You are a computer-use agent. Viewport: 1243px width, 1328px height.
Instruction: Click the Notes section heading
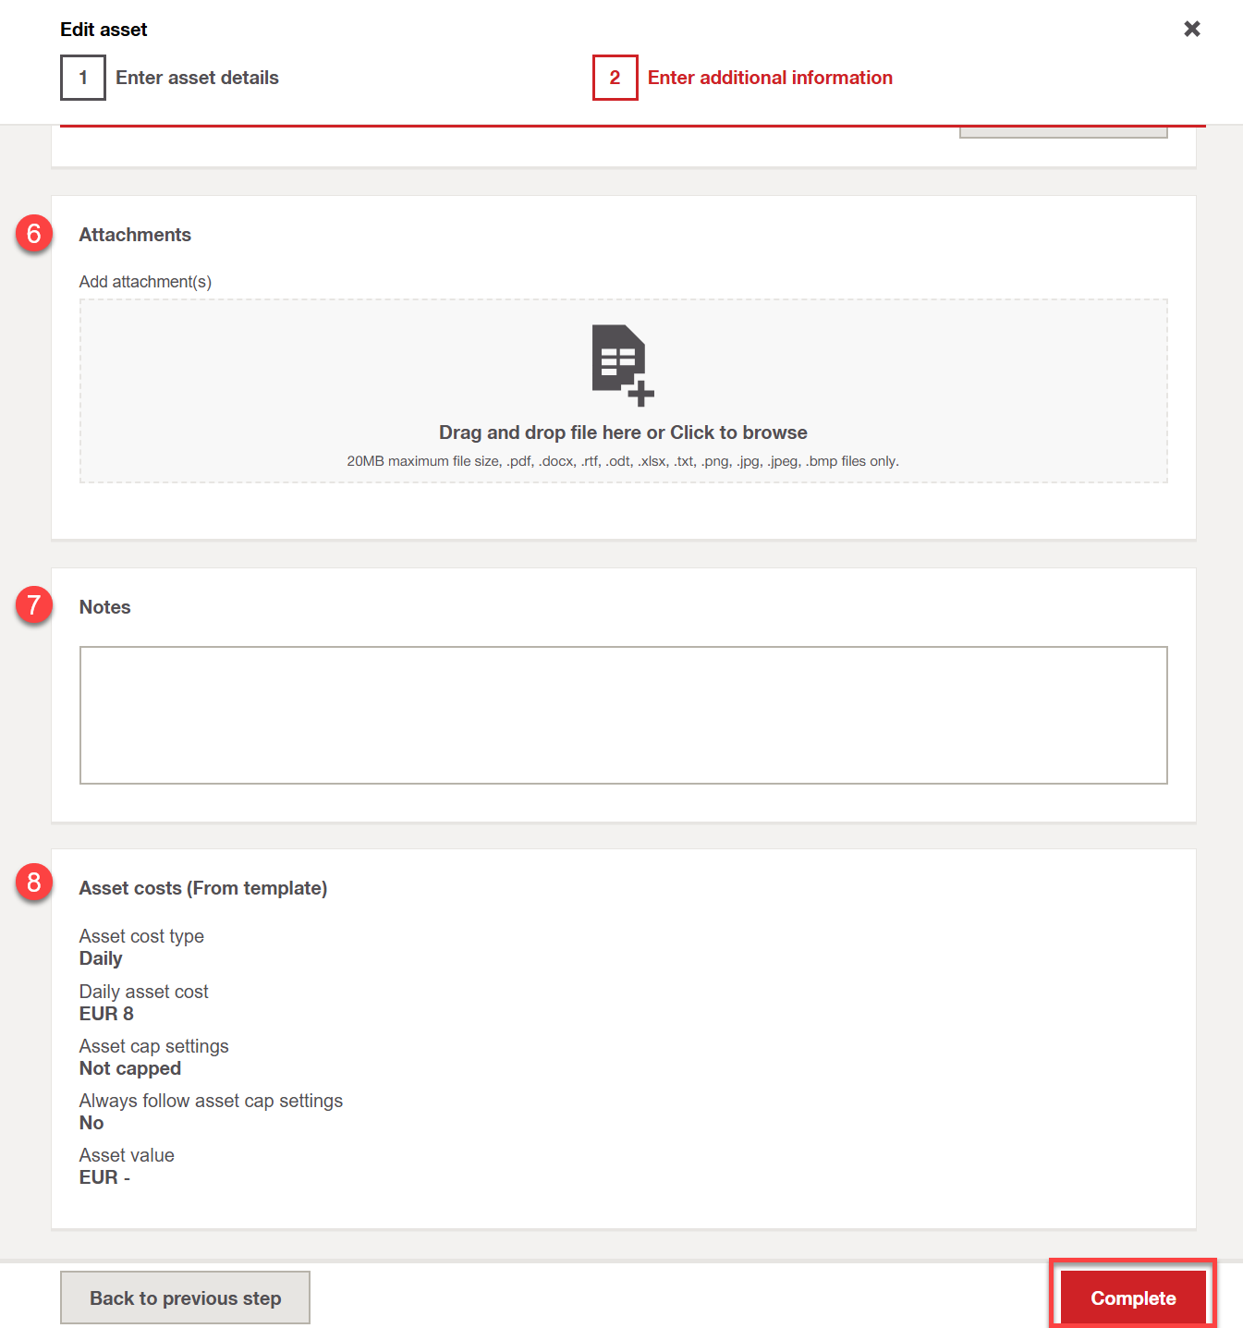[x=104, y=607]
